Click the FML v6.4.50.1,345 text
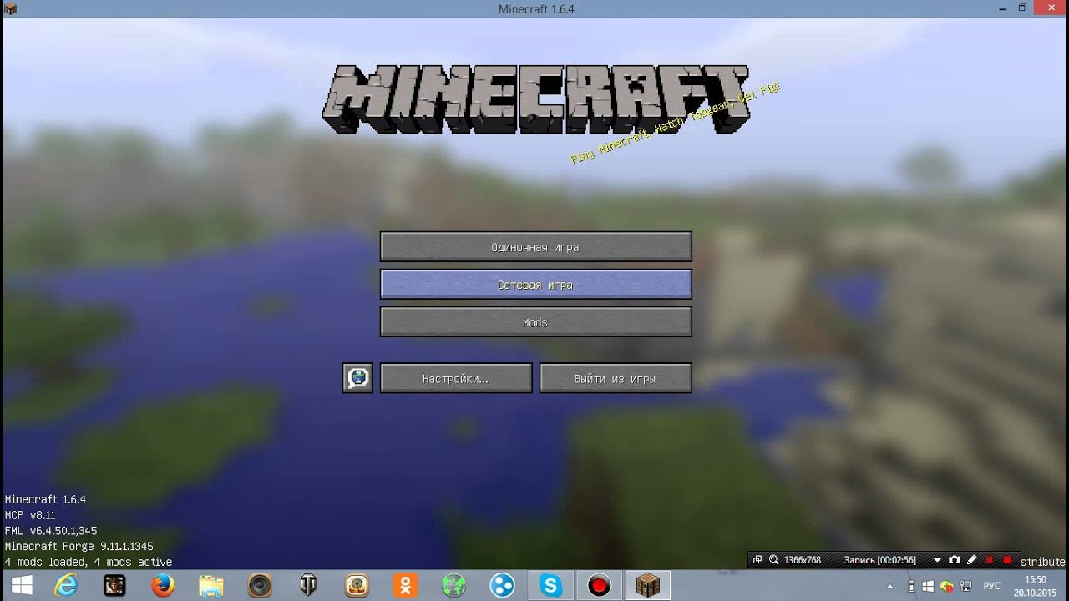The height and width of the screenshot is (601, 1069). click(x=51, y=531)
